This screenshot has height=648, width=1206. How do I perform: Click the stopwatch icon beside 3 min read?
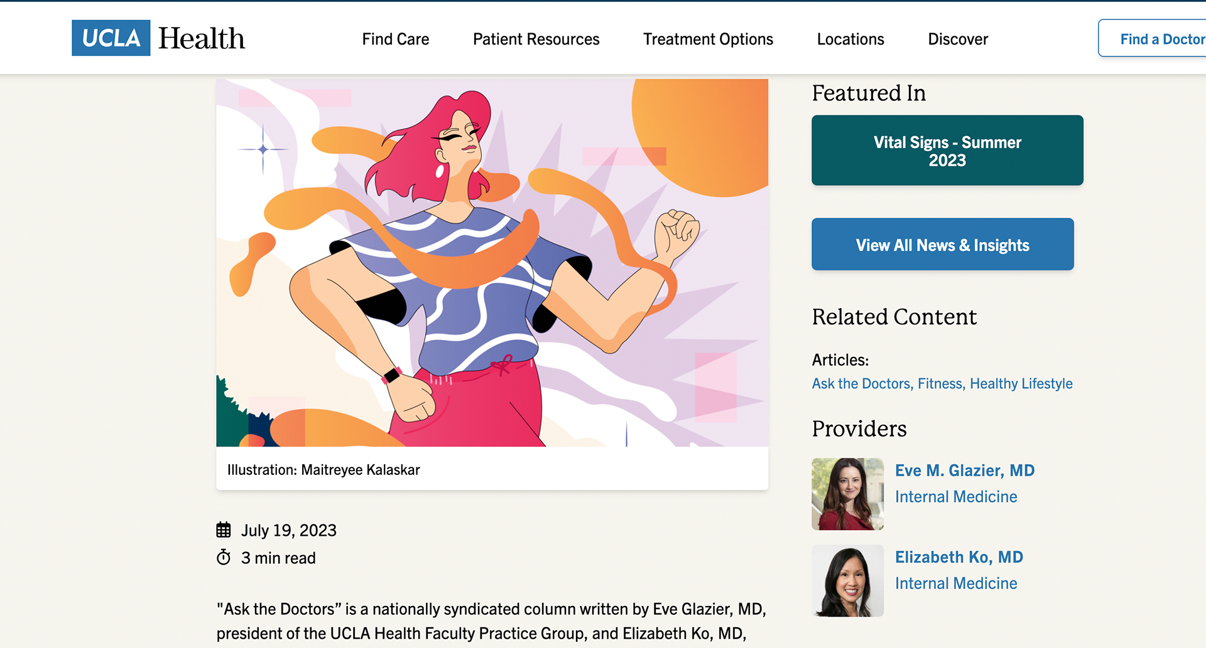pyautogui.click(x=224, y=558)
